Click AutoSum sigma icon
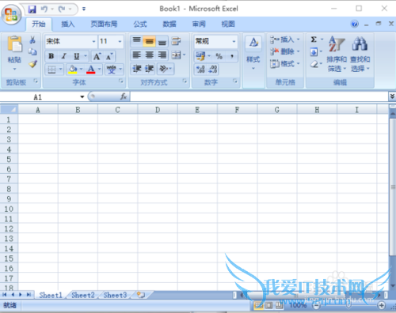The height and width of the screenshot is (313, 396). [x=314, y=40]
